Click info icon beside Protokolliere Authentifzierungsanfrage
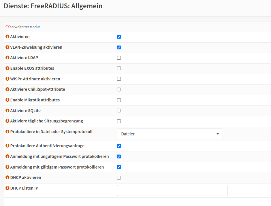 [x=7, y=146]
